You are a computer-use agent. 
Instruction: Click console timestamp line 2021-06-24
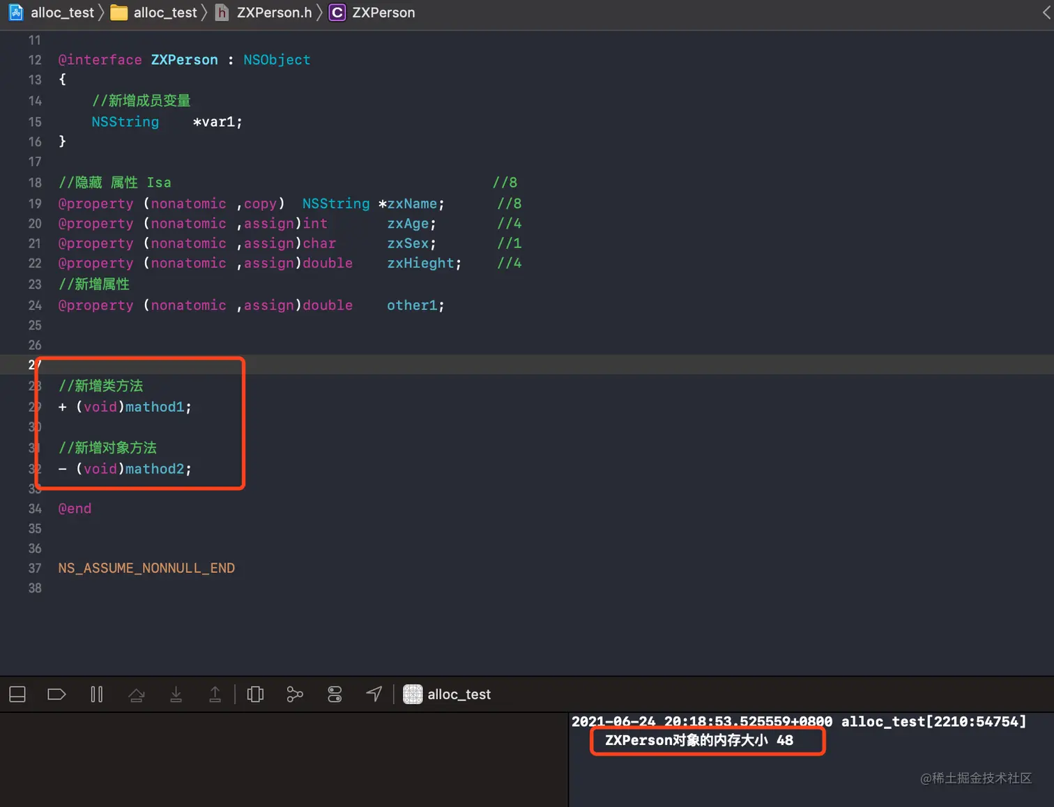pos(799,721)
